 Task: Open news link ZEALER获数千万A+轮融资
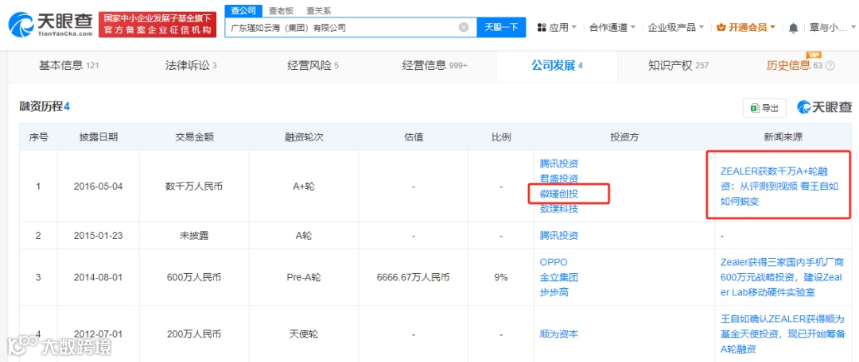pyautogui.click(x=779, y=186)
